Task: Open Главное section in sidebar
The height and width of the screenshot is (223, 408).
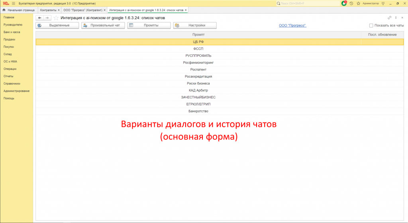Action: click(9, 18)
